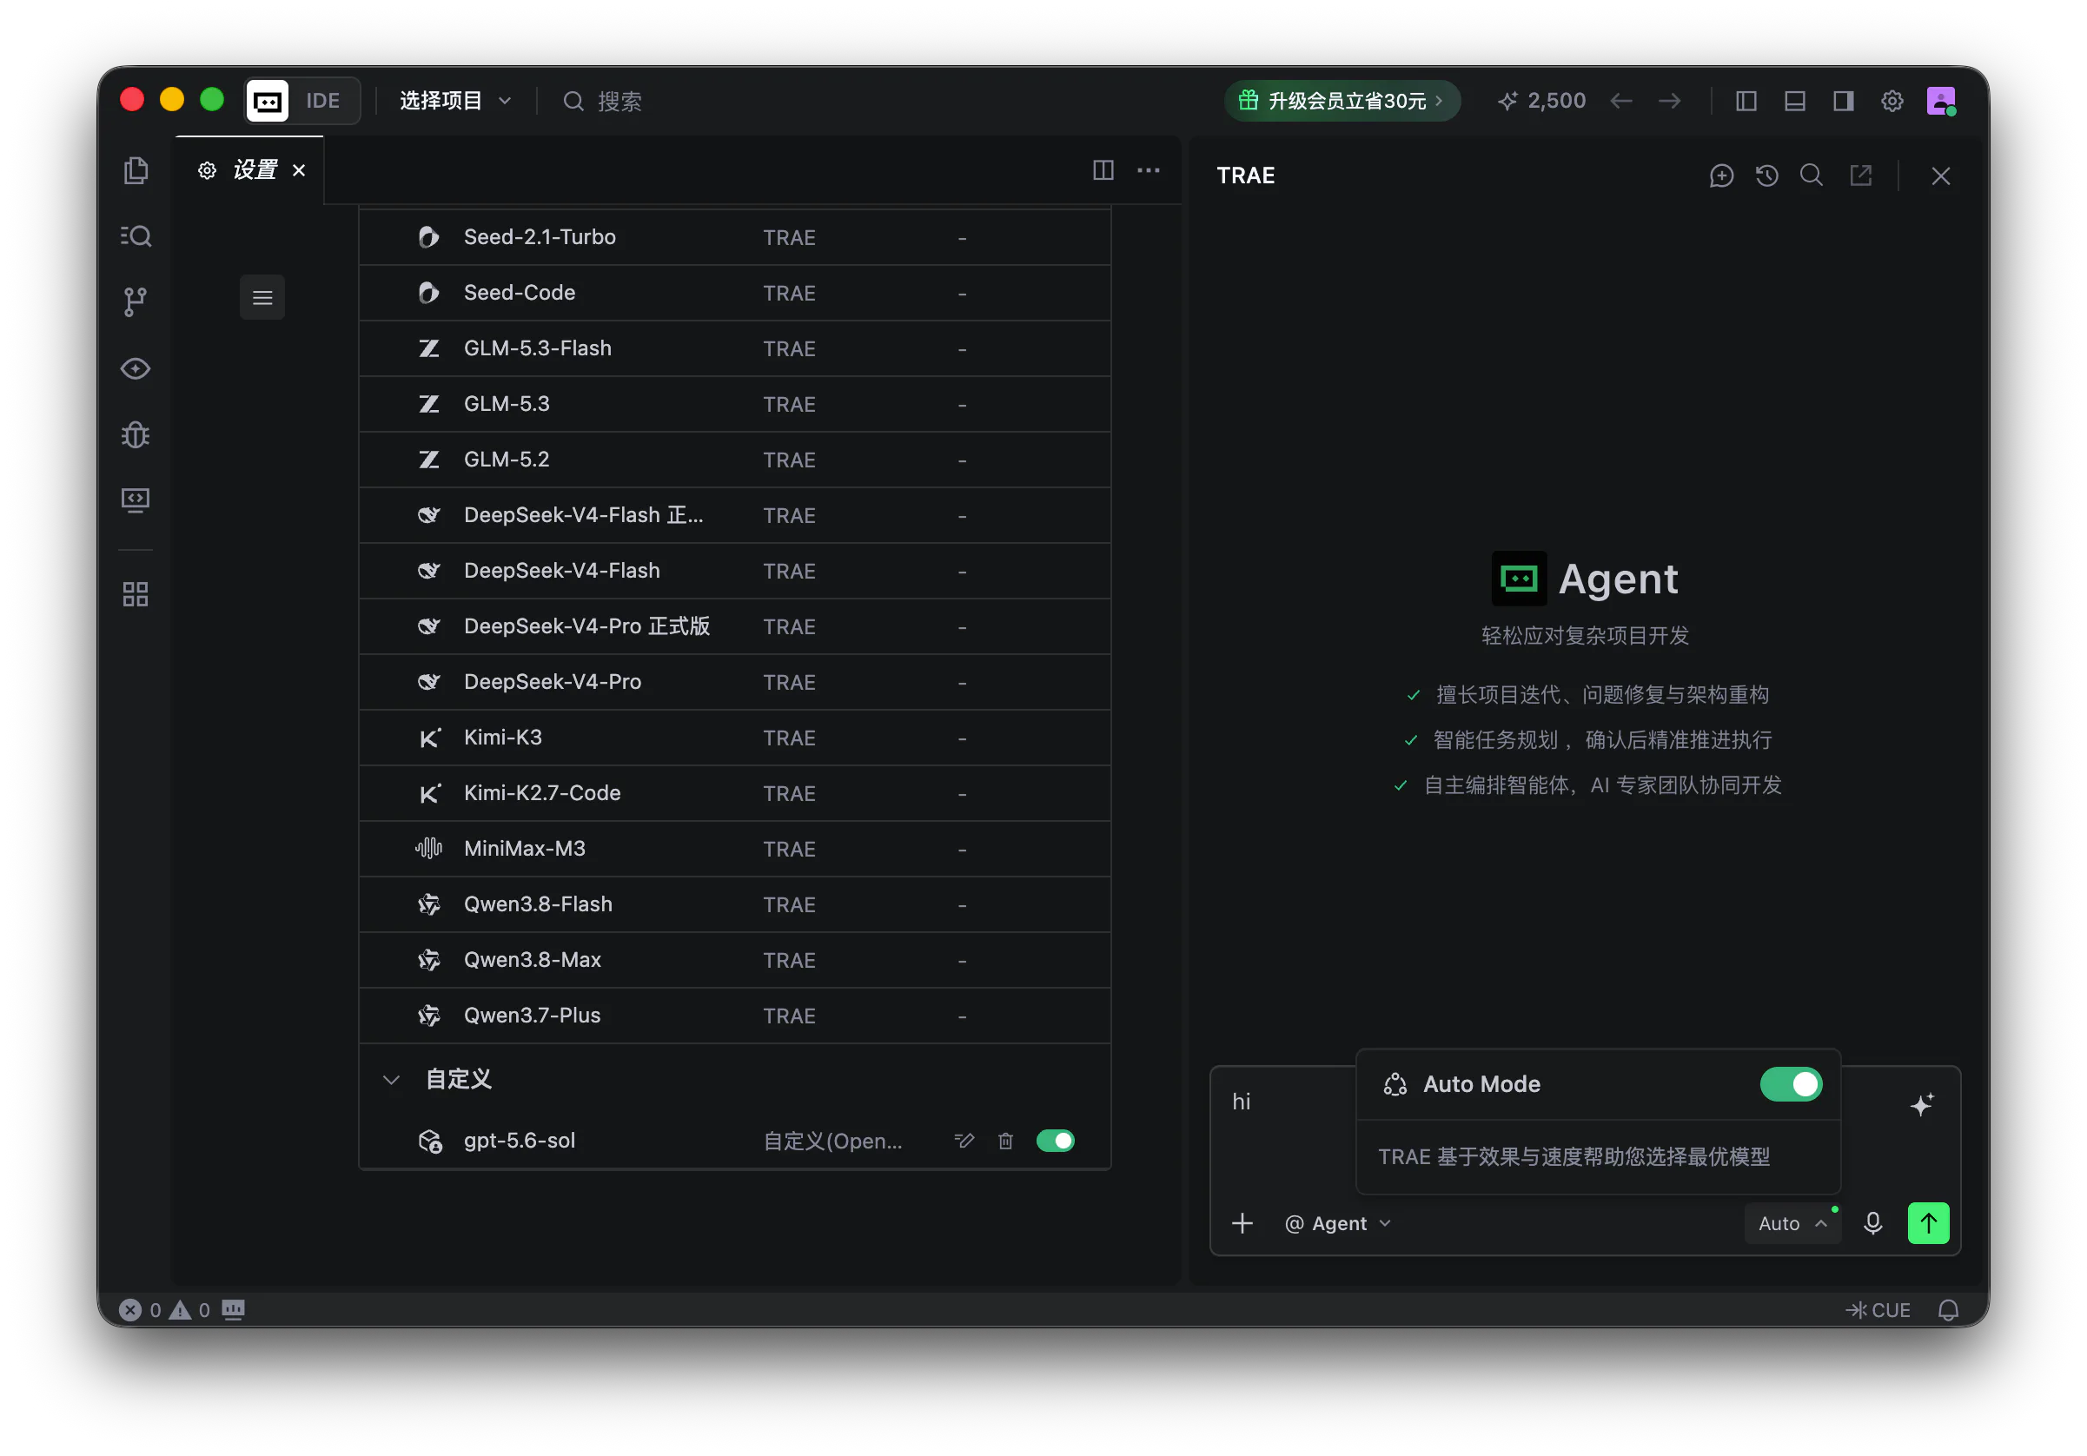Disable the gpt-5.6-sol model toggle
The width and height of the screenshot is (2087, 1456).
[x=1056, y=1141]
